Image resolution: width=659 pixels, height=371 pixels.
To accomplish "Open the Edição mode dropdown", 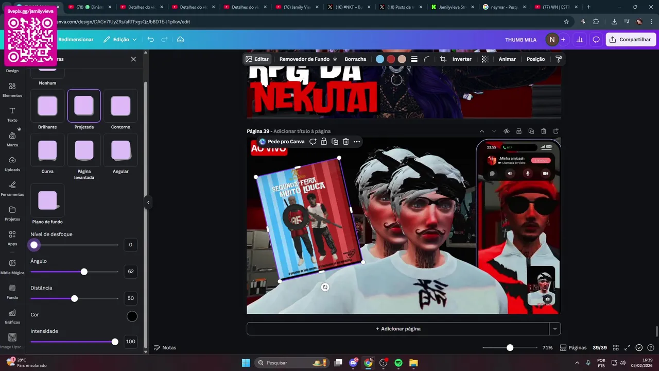I will (120, 40).
